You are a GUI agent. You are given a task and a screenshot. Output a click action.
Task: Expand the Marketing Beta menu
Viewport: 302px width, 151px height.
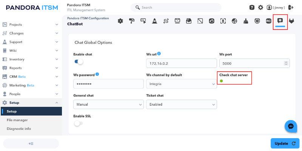click(31, 85)
